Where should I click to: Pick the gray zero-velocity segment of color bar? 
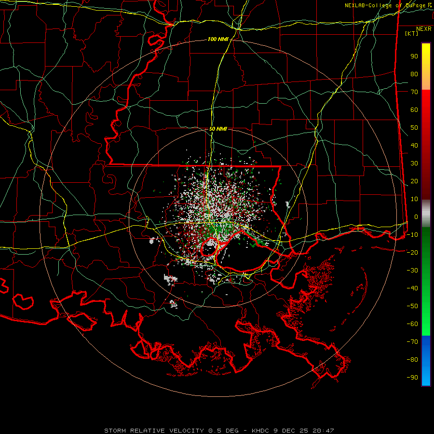(x=426, y=214)
